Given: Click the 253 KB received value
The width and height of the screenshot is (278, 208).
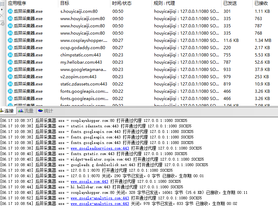Looking at the screenshot, I should point(262,76).
